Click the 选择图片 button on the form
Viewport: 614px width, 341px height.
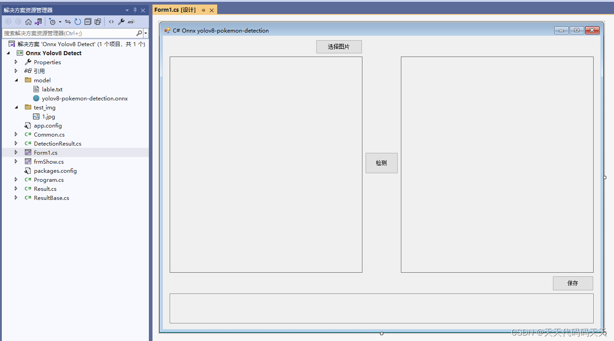click(339, 47)
